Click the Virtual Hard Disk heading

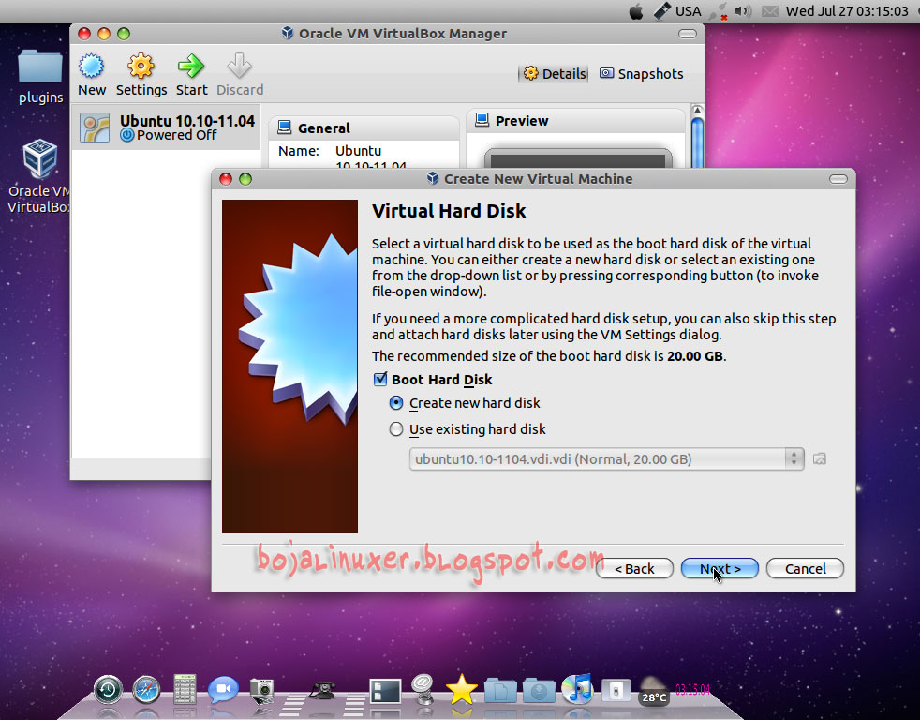(449, 211)
